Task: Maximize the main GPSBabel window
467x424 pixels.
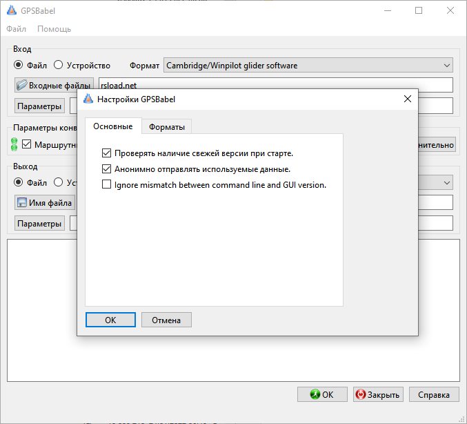Action: point(419,10)
